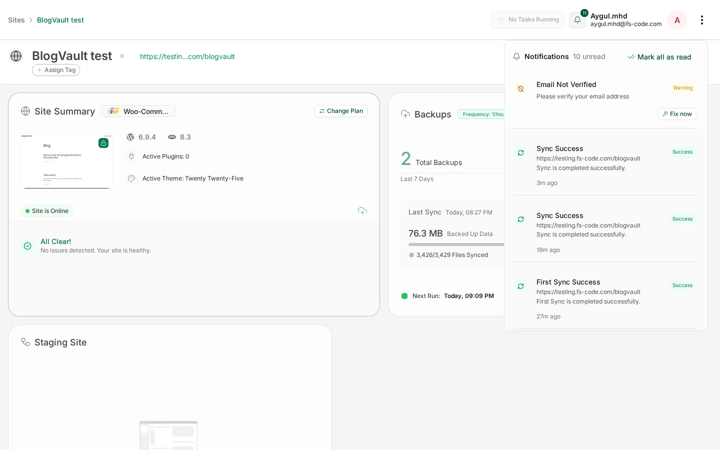The image size is (720, 450).
Task: Click the user avatar with letter A
Action: pyautogui.click(x=677, y=20)
